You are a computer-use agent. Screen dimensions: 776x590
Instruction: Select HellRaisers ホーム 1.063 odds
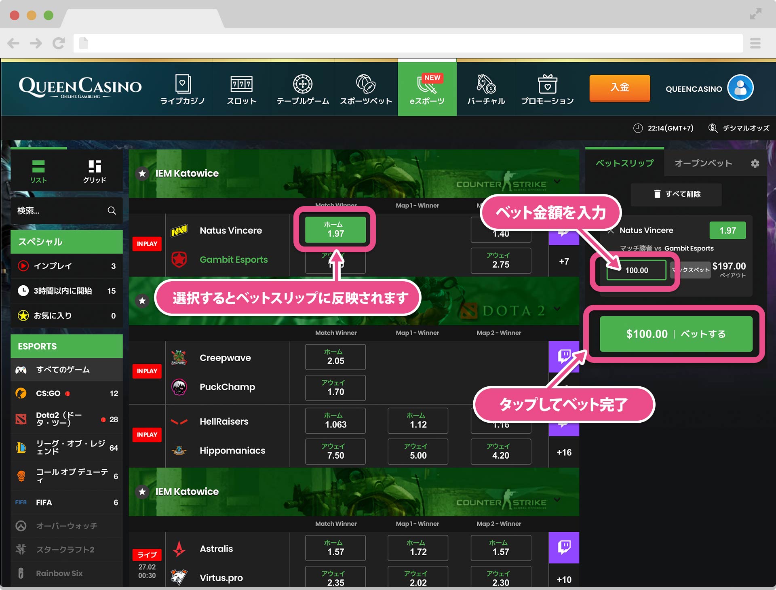point(335,420)
